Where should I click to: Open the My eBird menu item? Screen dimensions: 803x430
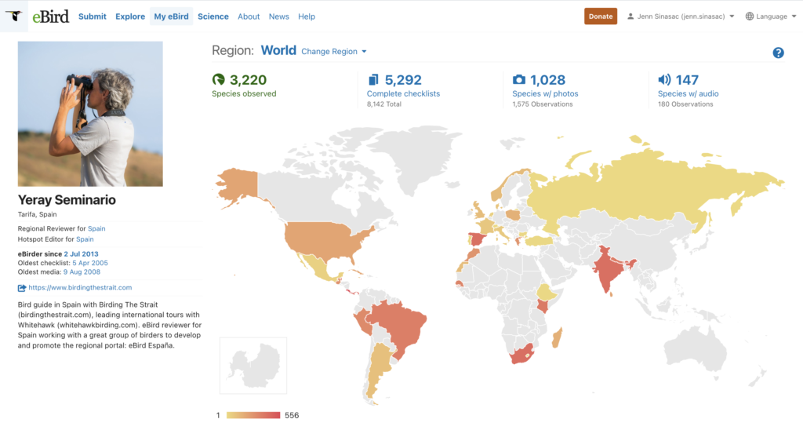coord(171,16)
